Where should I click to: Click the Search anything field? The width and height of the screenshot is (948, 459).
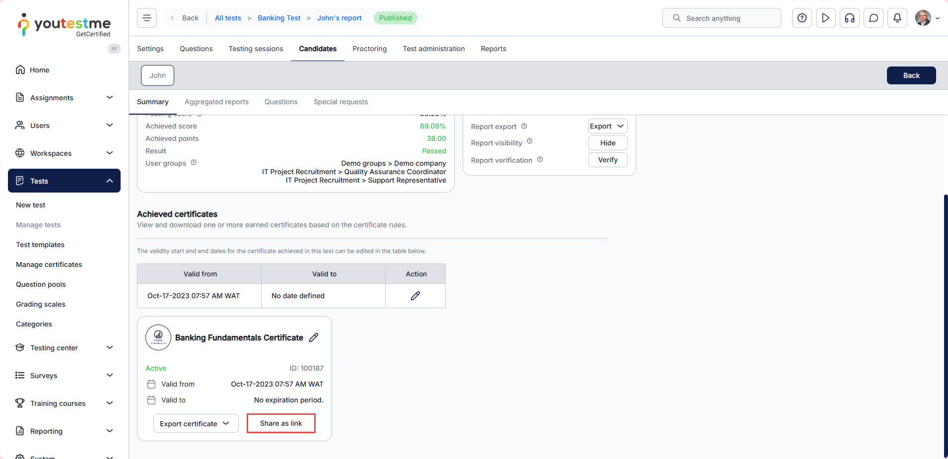tap(721, 18)
